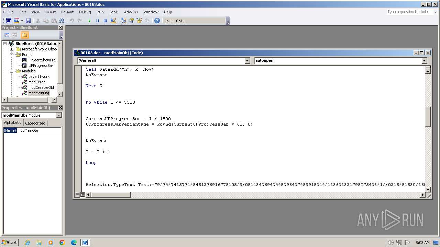
Task: Click the Toolbox toolbar icon
Action: point(147,21)
